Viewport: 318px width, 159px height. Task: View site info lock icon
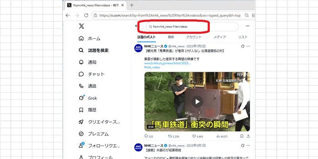(x=95, y=16)
